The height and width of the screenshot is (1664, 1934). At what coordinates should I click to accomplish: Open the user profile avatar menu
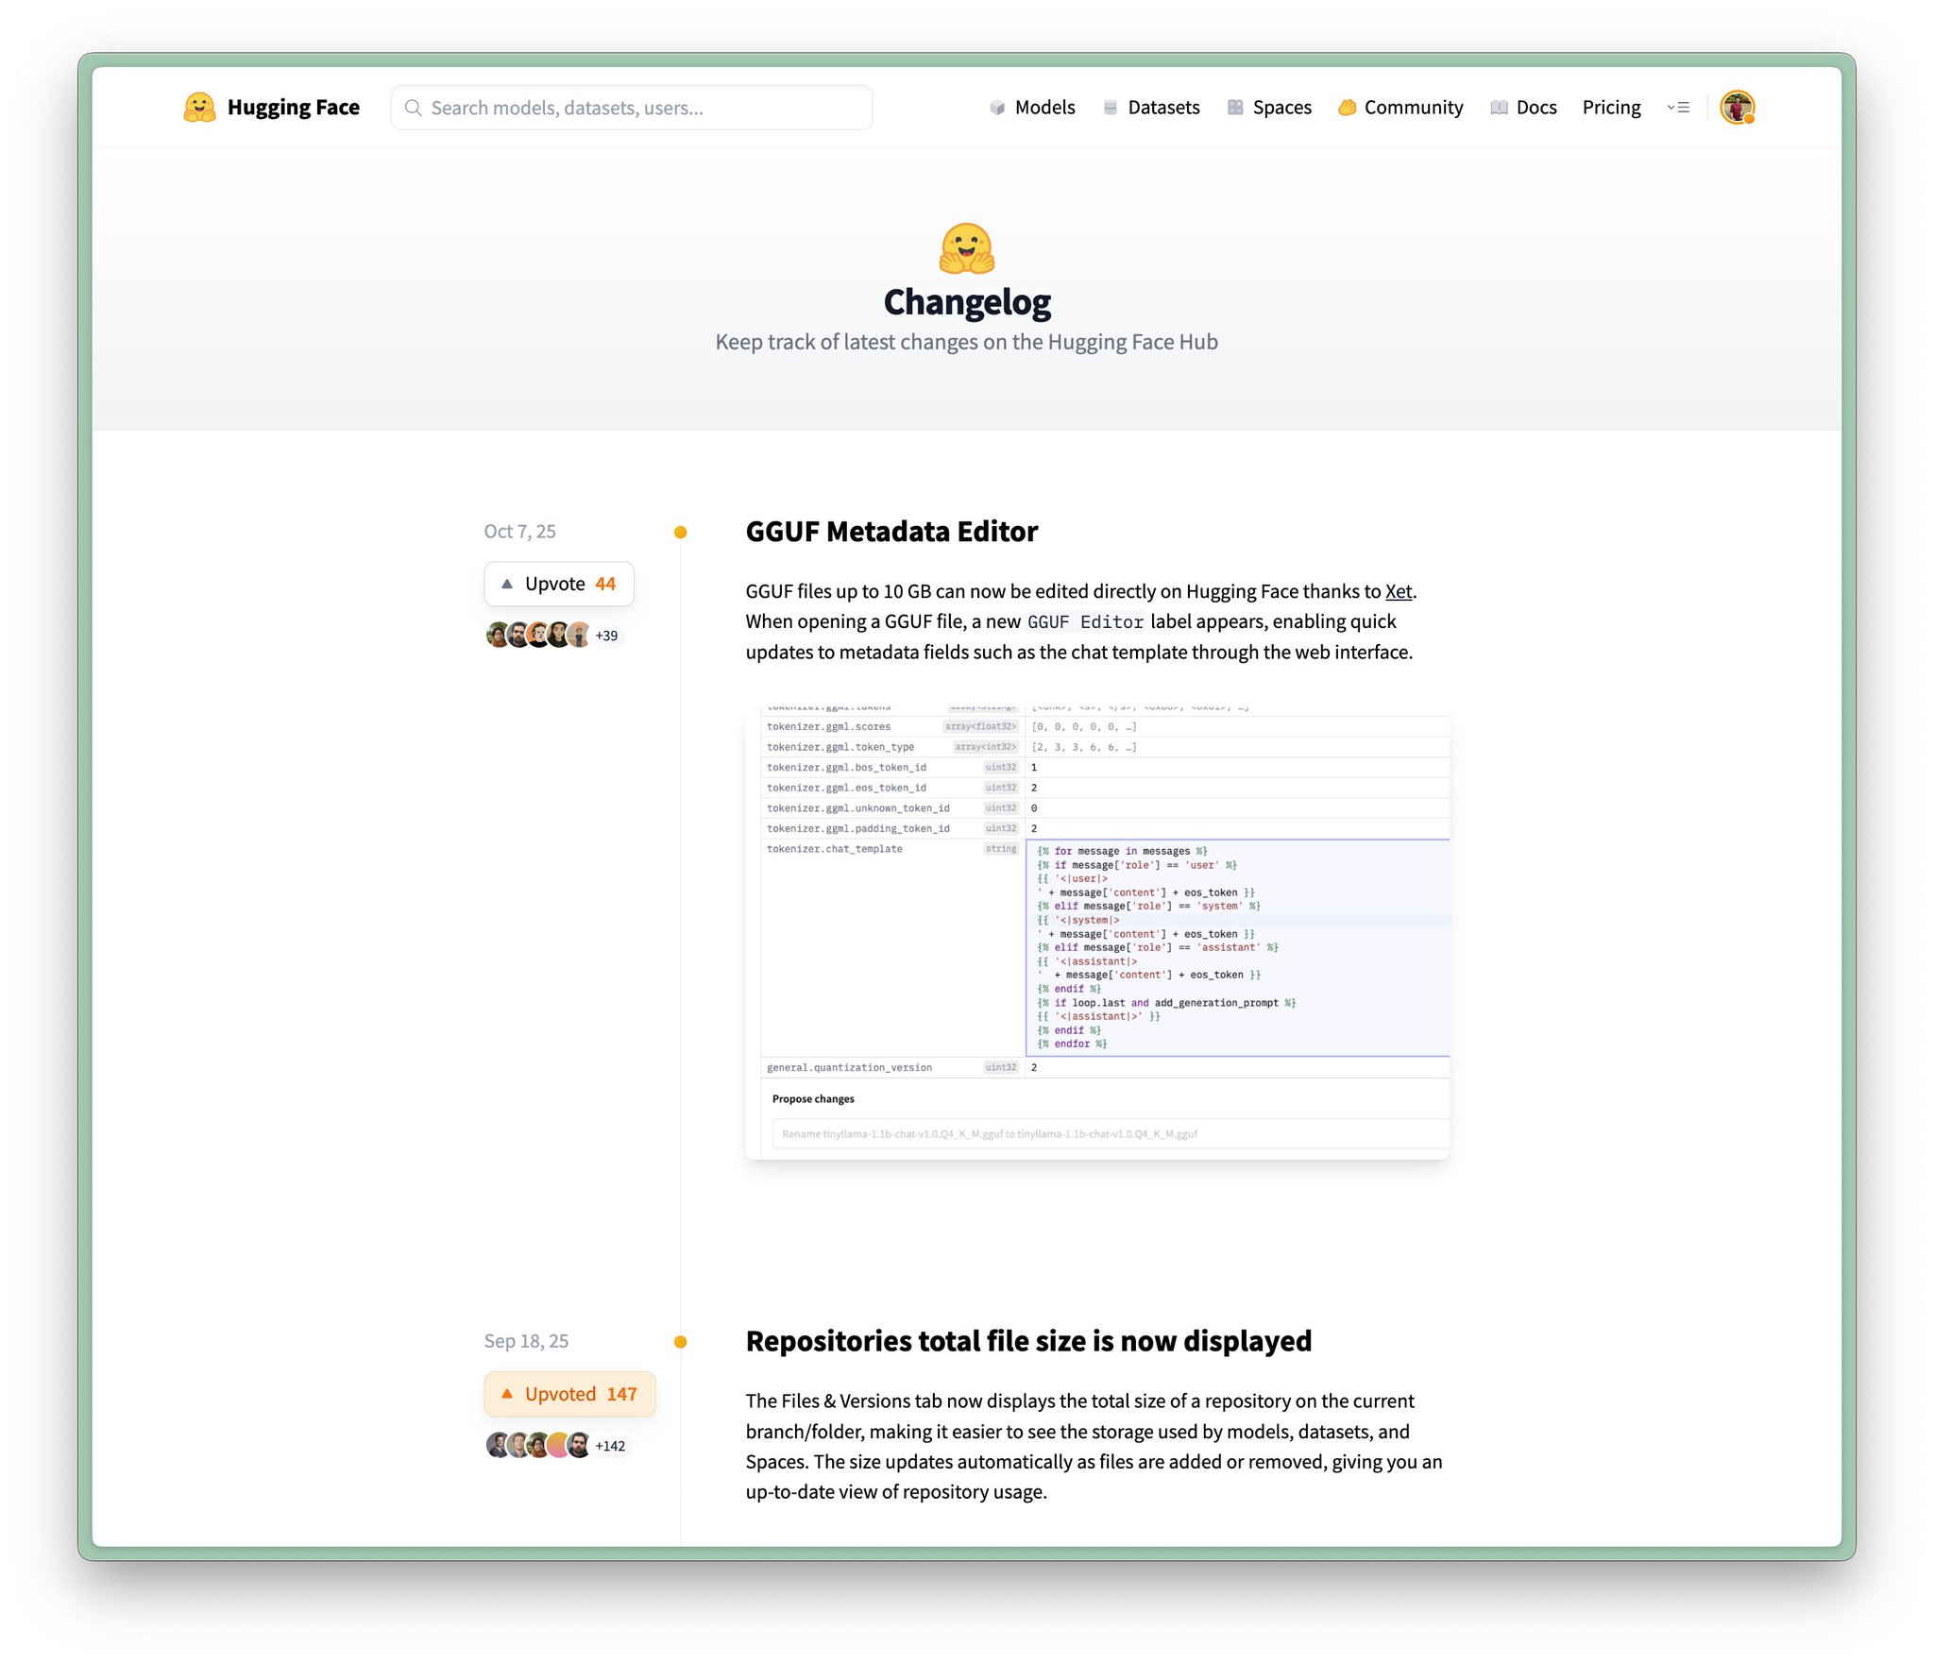coord(1737,108)
